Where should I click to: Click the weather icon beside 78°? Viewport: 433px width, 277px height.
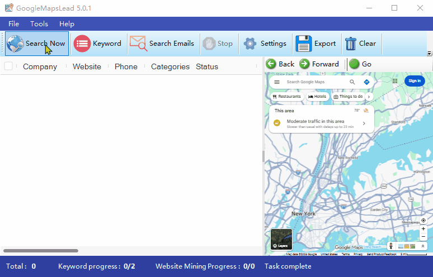point(366,111)
